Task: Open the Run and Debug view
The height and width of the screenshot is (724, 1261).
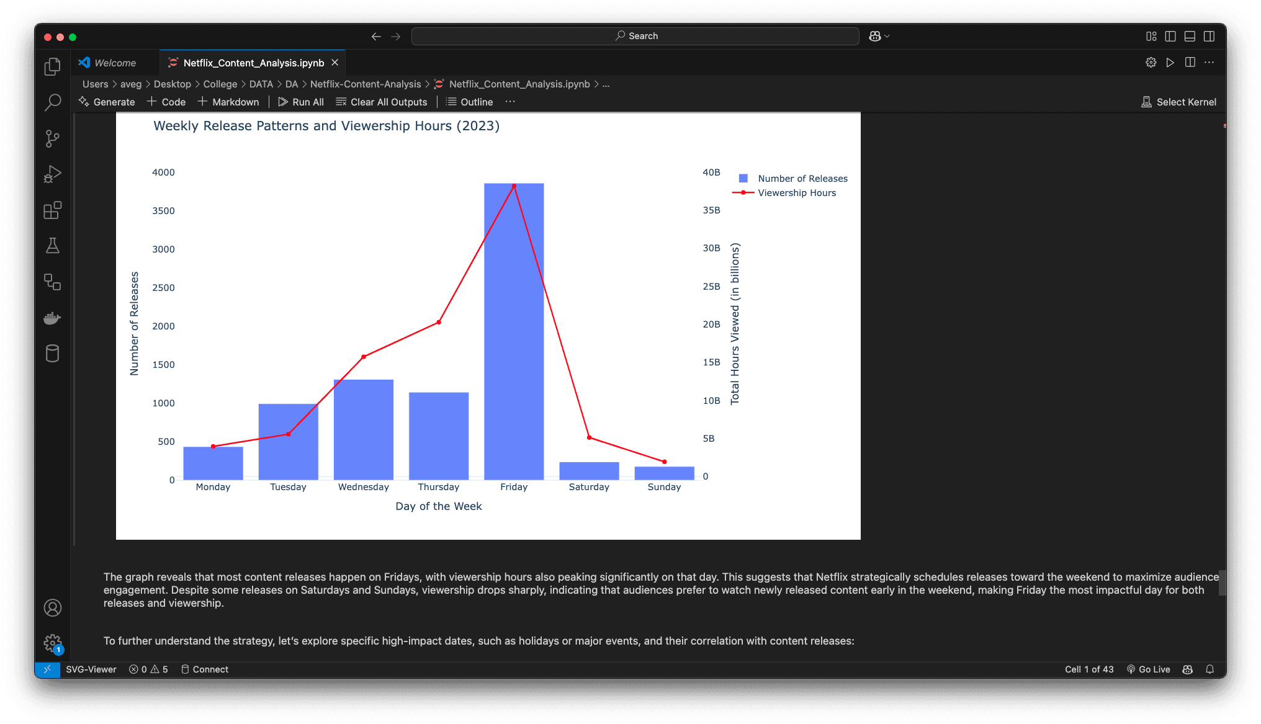Action: point(53,174)
